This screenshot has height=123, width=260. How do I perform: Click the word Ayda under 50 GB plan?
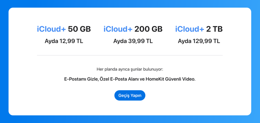click(x=51, y=41)
